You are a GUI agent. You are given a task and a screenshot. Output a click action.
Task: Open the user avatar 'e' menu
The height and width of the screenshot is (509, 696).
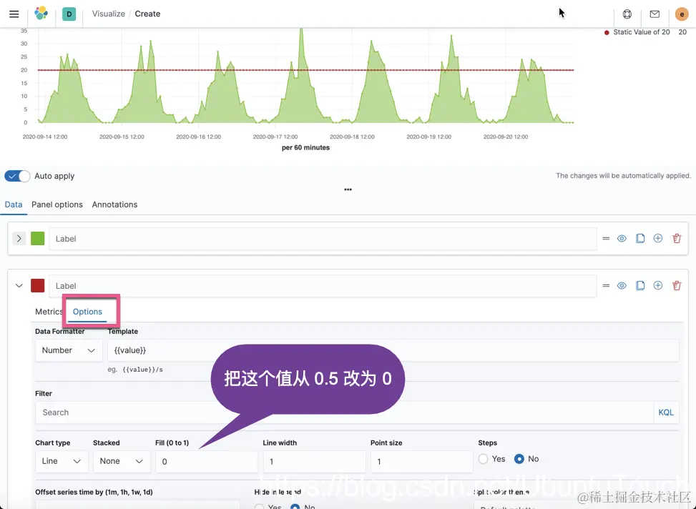(x=682, y=14)
